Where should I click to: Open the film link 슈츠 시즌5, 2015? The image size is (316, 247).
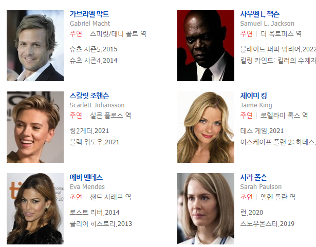(x=94, y=49)
